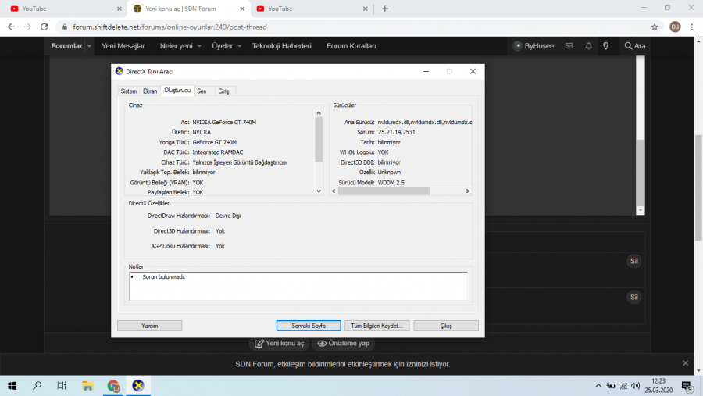The height and width of the screenshot is (396, 703).
Task: Click the battery icon in the system tray
Action: (x=611, y=386)
